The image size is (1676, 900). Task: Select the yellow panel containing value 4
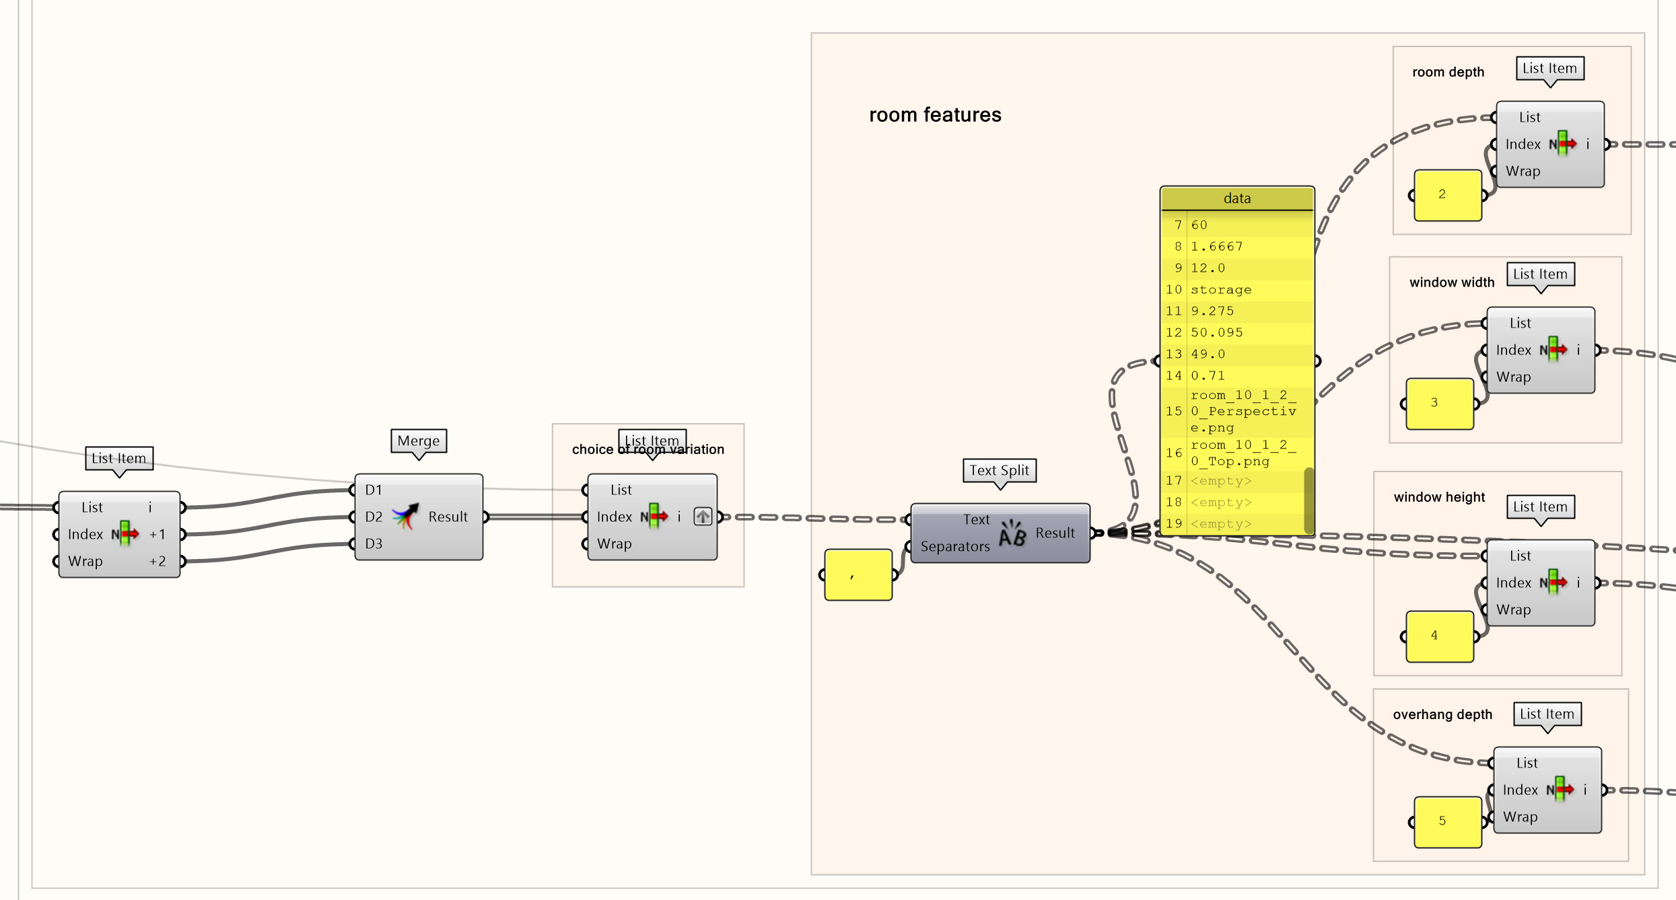coord(1440,636)
